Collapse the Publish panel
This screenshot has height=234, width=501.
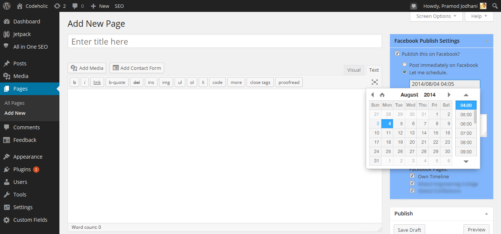(486, 214)
